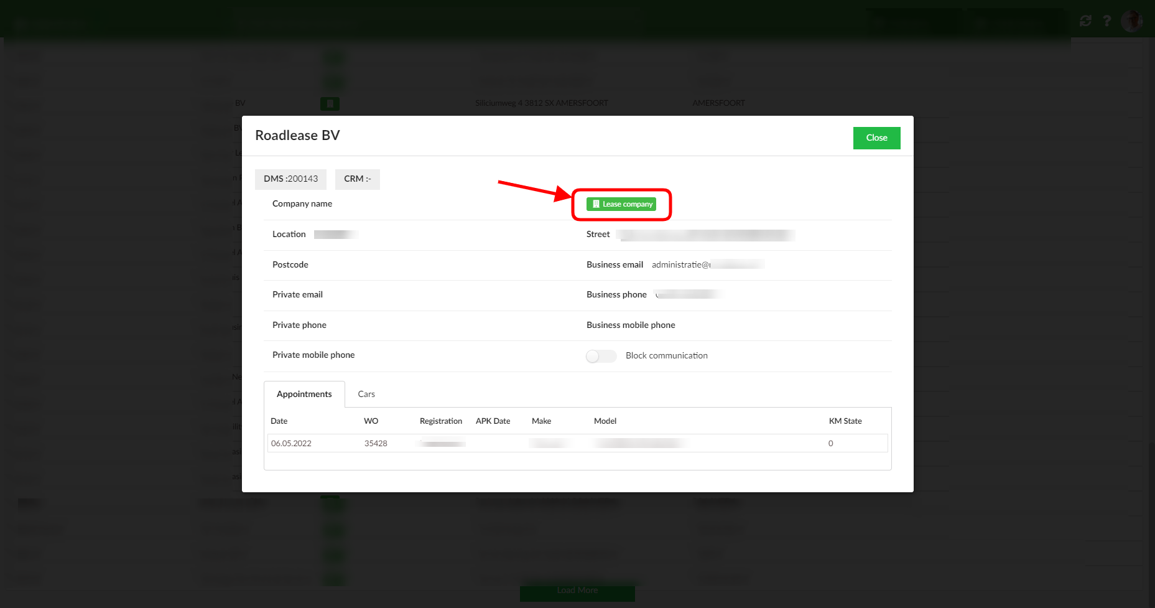Open the appointment row dated 06.05.2022
This screenshot has width=1155, height=608.
tap(291, 443)
